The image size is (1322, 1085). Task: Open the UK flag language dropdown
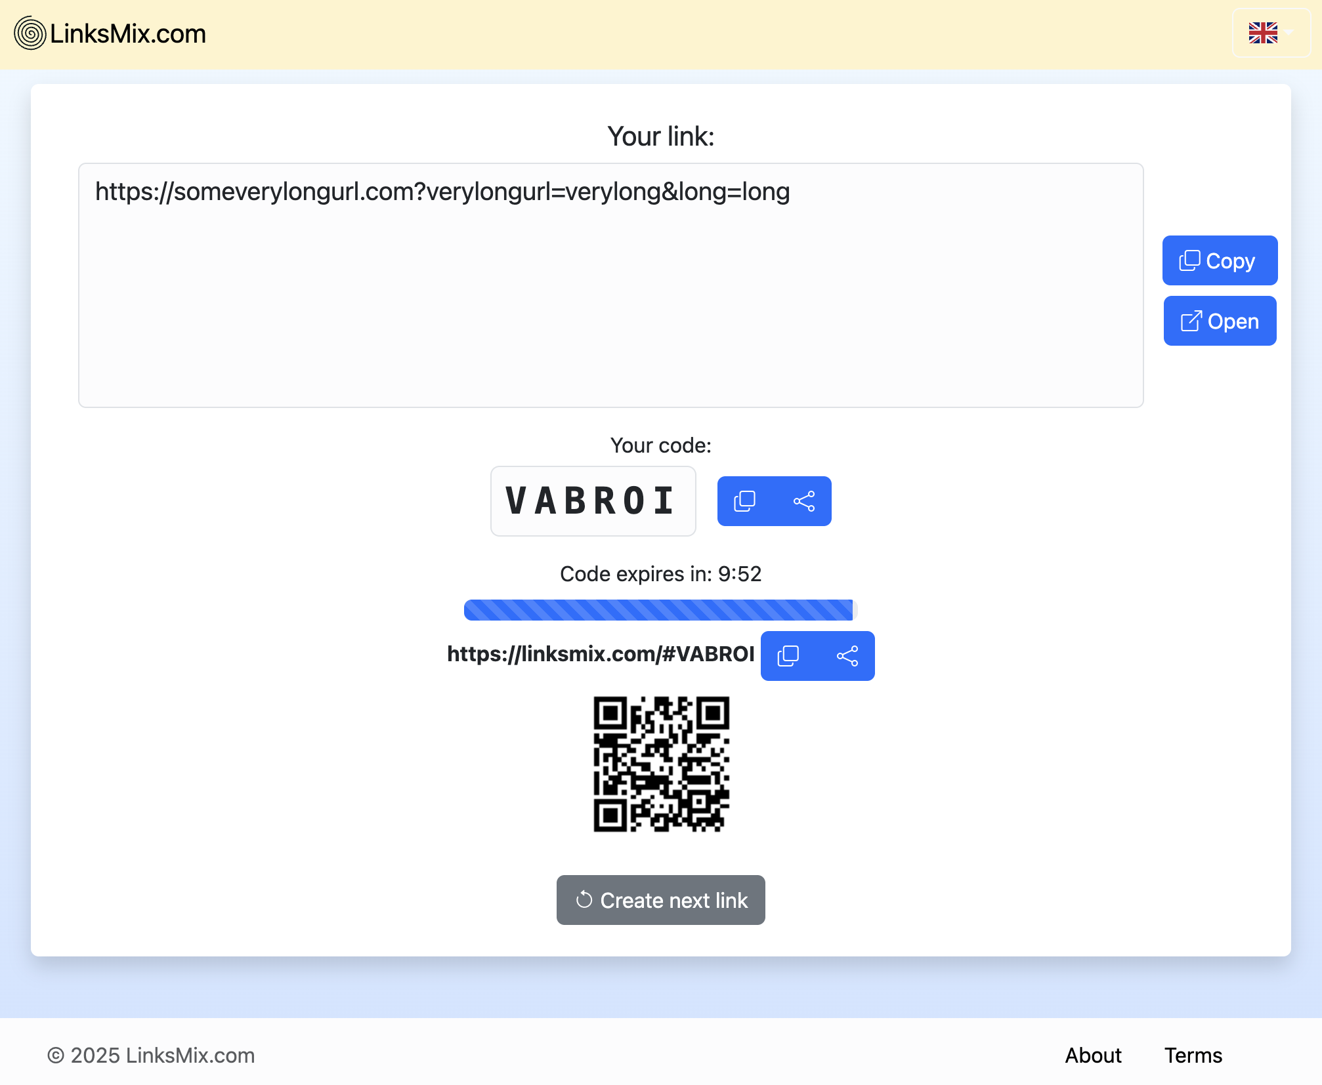coord(1271,33)
